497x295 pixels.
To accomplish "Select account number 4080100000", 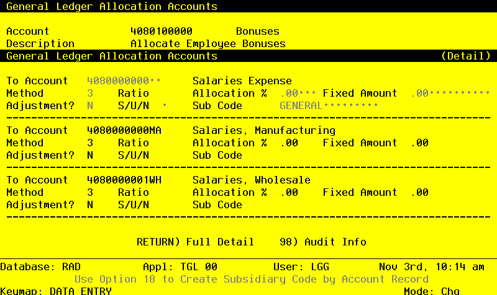I will [x=162, y=31].
